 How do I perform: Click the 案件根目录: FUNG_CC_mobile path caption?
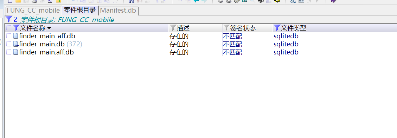[67, 20]
